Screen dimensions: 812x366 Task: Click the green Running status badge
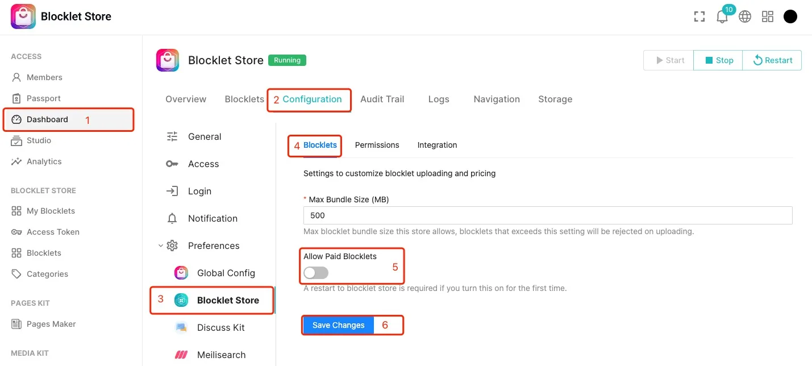[287, 60]
